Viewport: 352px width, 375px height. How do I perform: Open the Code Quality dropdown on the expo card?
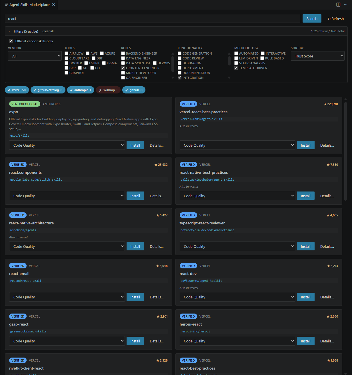(67, 145)
